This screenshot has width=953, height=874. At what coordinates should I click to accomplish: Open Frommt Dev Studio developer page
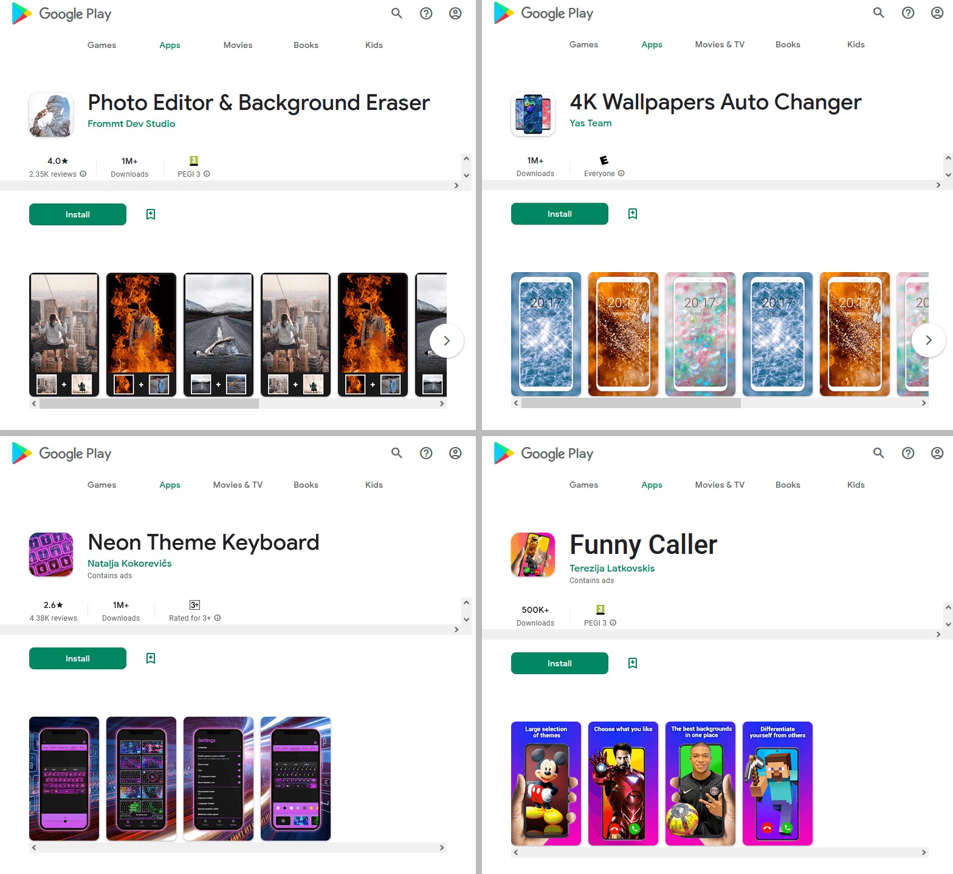tap(131, 123)
